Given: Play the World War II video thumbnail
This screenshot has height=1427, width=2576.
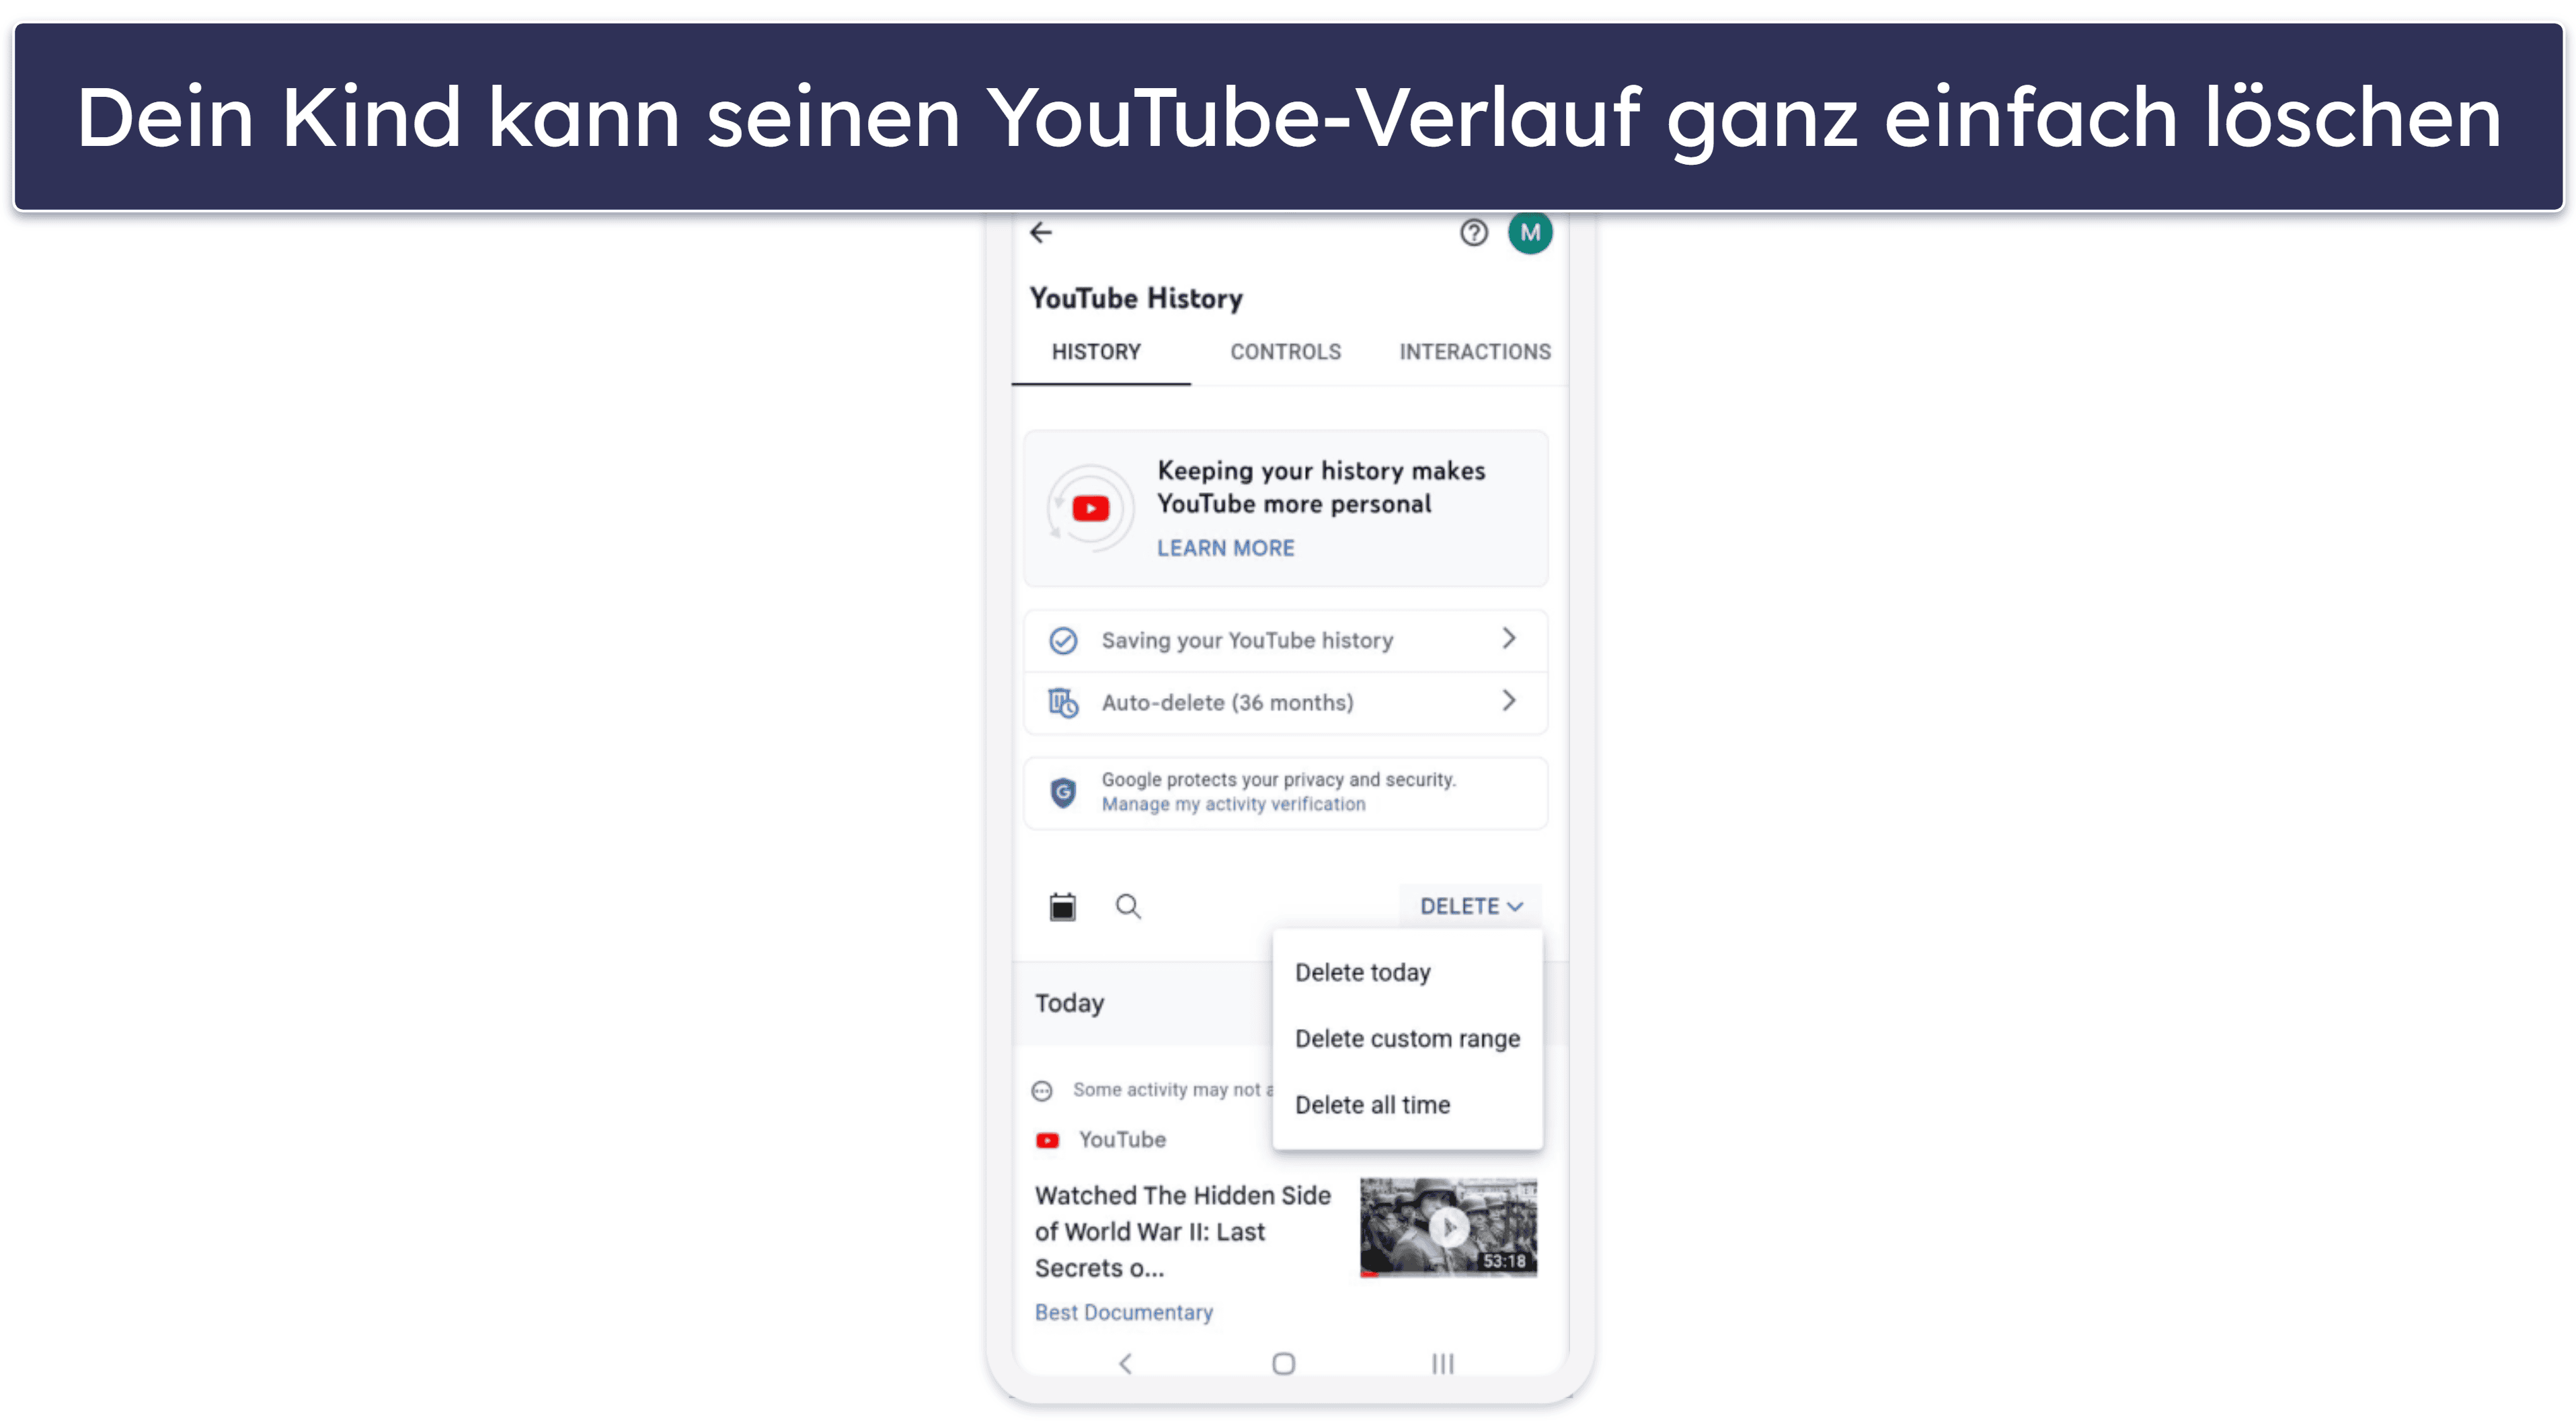Looking at the screenshot, I should [x=1448, y=1227].
